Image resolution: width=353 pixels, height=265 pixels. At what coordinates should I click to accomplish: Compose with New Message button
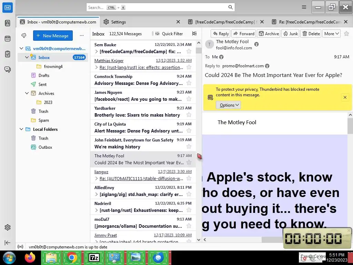point(53,36)
